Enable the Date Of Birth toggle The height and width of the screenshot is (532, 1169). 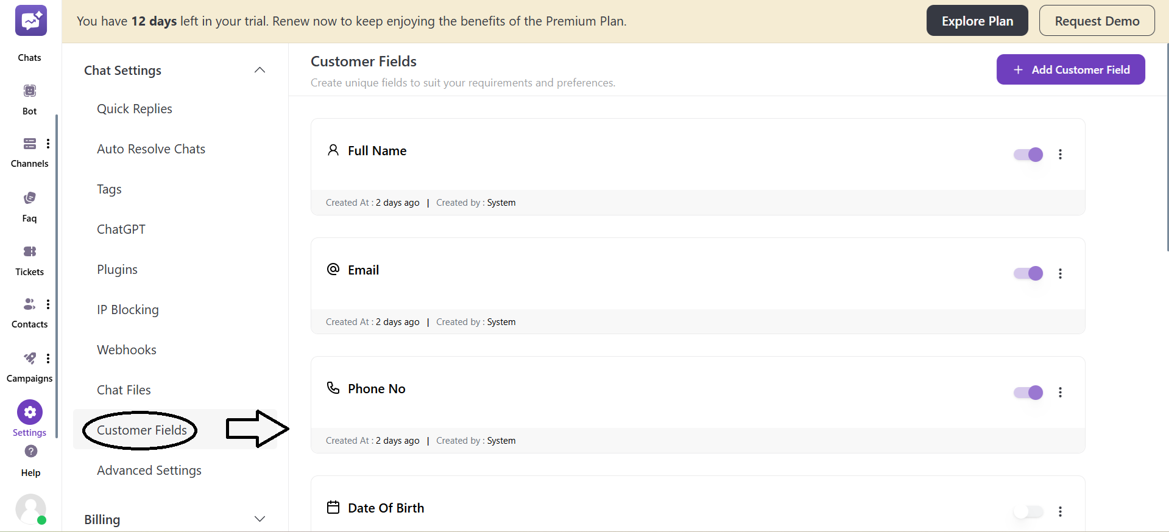click(x=1027, y=512)
